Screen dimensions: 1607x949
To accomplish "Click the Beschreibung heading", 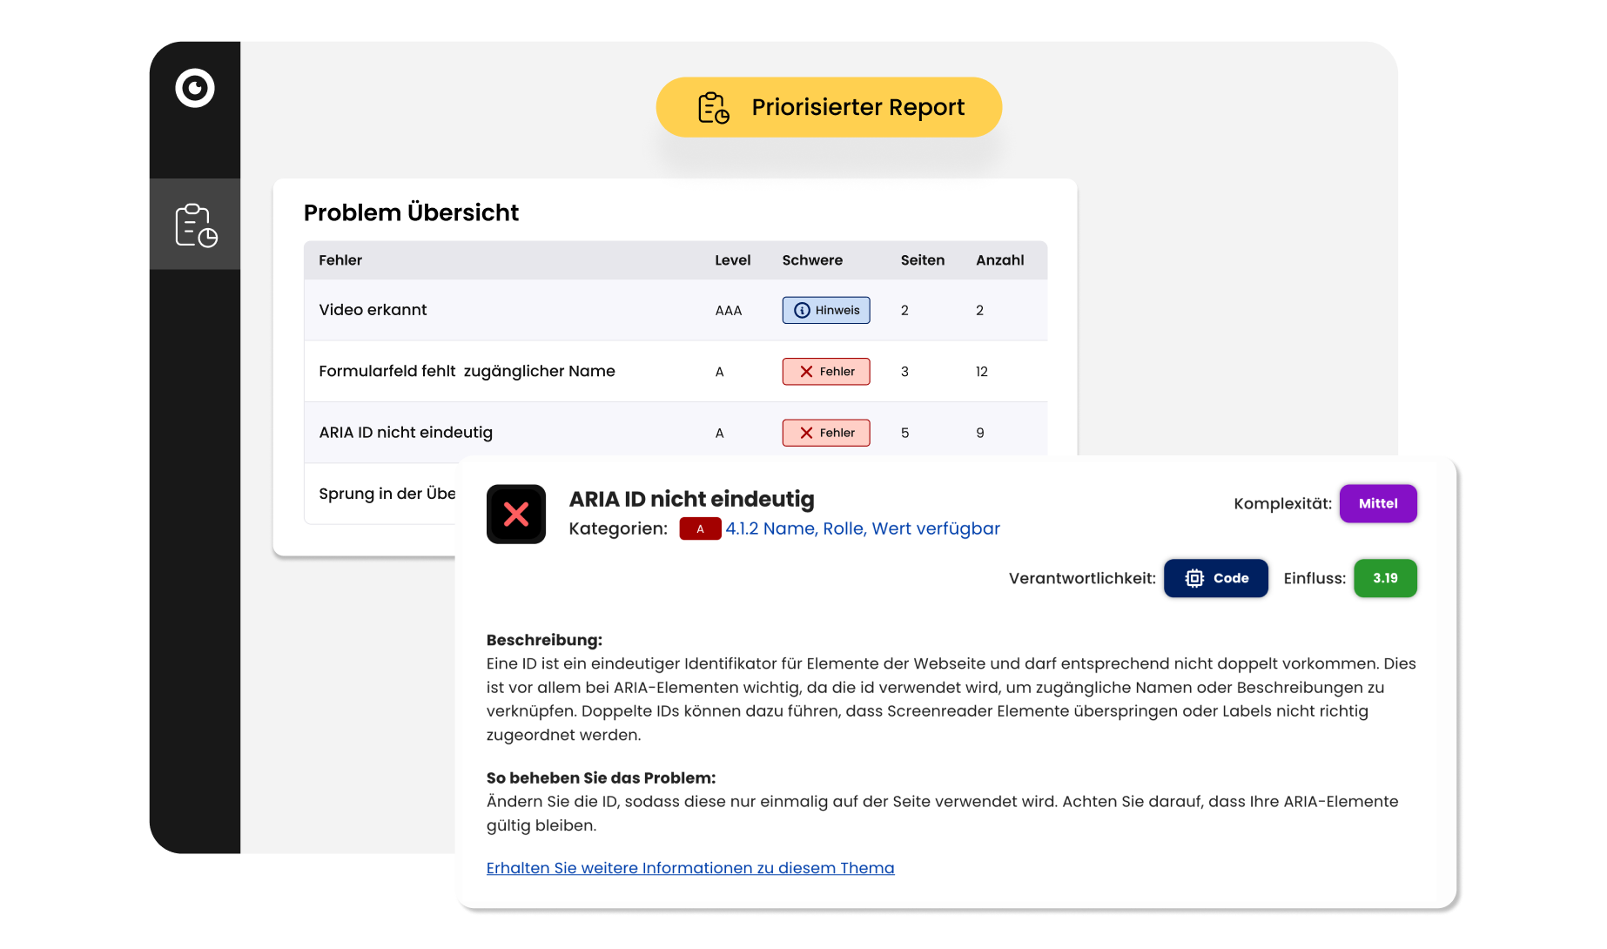I will click(544, 640).
